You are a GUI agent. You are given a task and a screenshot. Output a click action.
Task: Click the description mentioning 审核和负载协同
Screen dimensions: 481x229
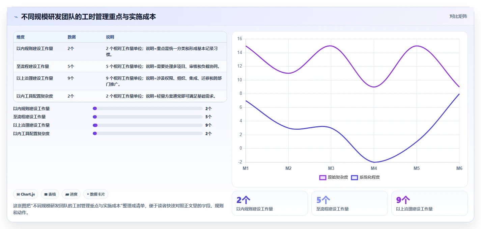(x=164, y=67)
